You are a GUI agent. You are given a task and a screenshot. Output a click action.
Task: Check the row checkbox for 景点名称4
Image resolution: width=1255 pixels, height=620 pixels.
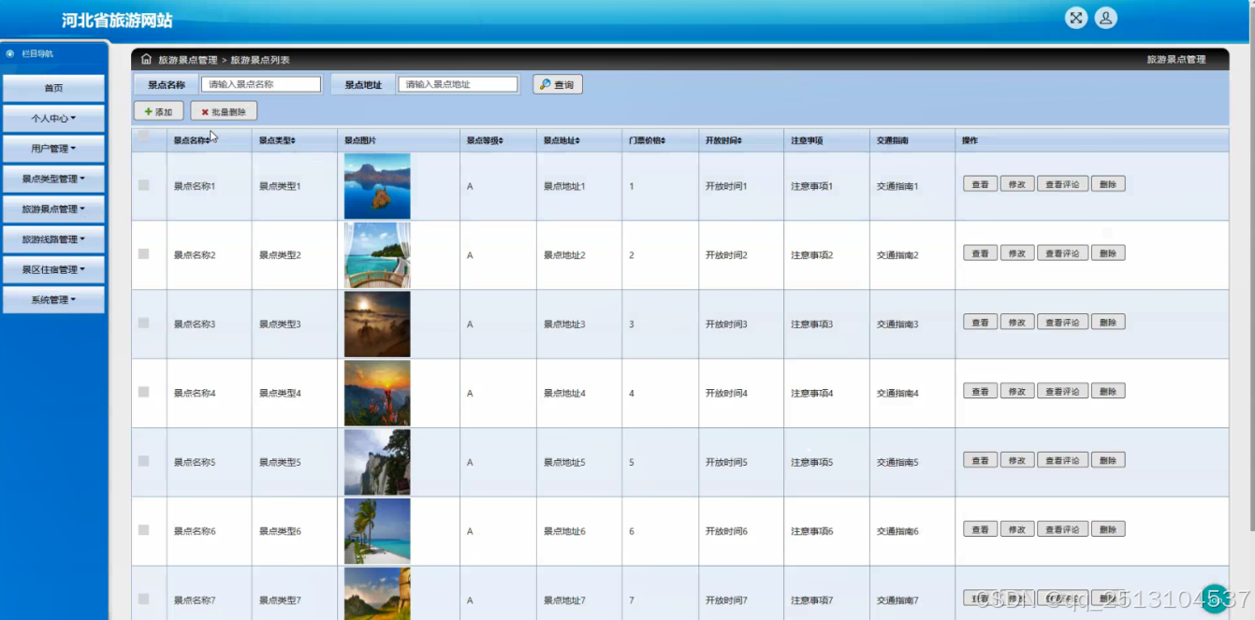143,392
